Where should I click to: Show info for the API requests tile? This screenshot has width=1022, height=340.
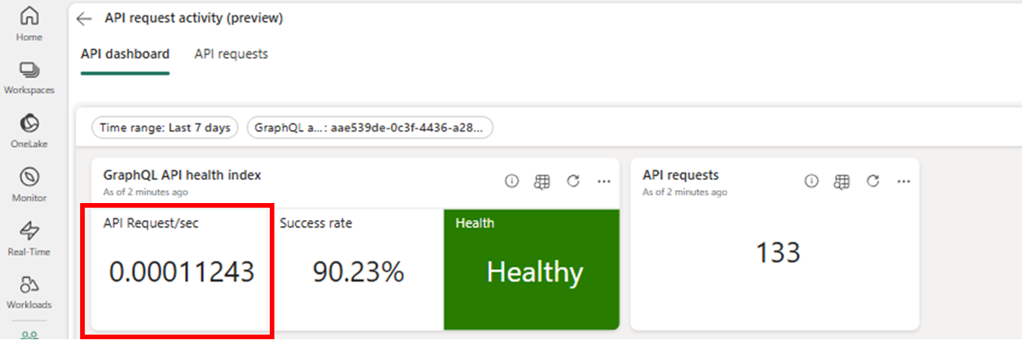[x=811, y=181]
